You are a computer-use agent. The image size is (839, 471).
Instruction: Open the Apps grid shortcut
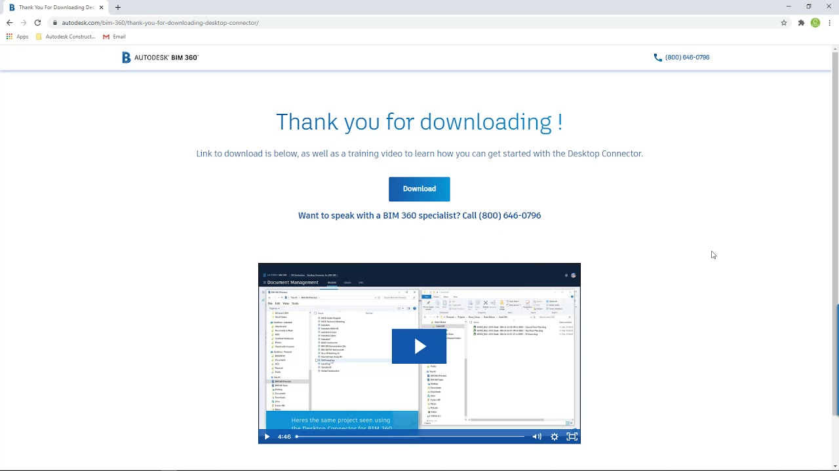[18, 37]
